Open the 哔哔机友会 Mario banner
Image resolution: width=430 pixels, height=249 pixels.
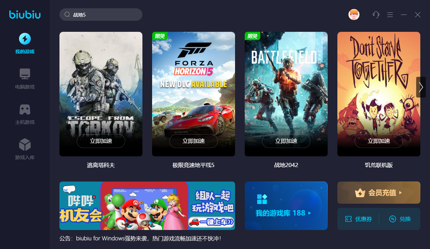tap(147, 206)
